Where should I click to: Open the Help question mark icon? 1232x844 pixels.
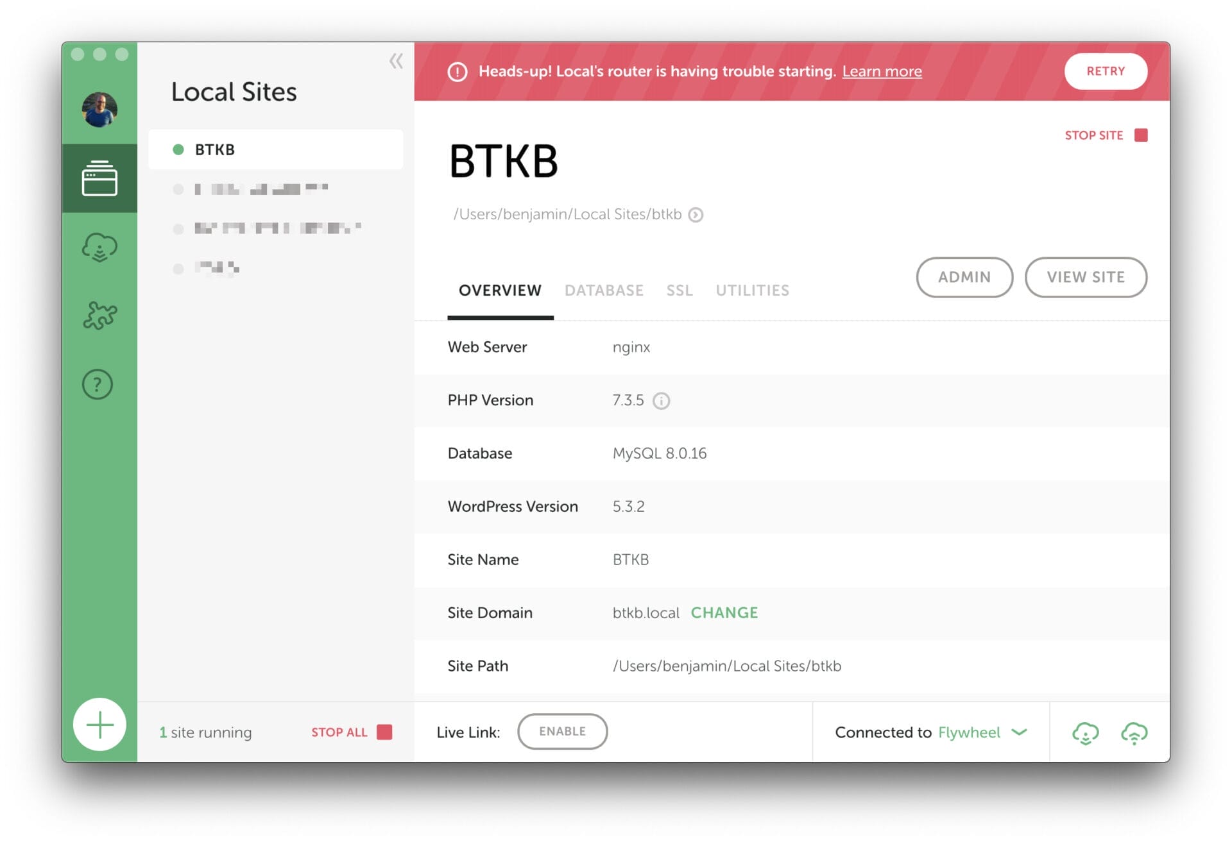click(x=98, y=385)
